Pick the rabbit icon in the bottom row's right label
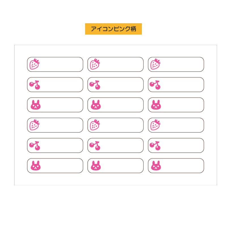Screen dimensions: 227x227 [156, 166]
